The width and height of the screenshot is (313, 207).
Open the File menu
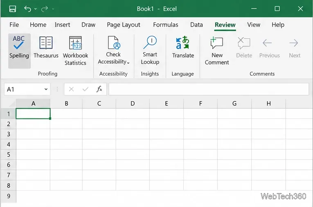[x=14, y=25]
